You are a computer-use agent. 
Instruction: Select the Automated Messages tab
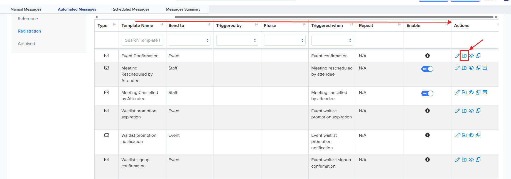pos(77,9)
